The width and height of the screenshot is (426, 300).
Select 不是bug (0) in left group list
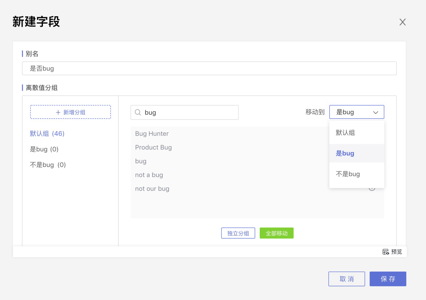[x=48, y=165]
